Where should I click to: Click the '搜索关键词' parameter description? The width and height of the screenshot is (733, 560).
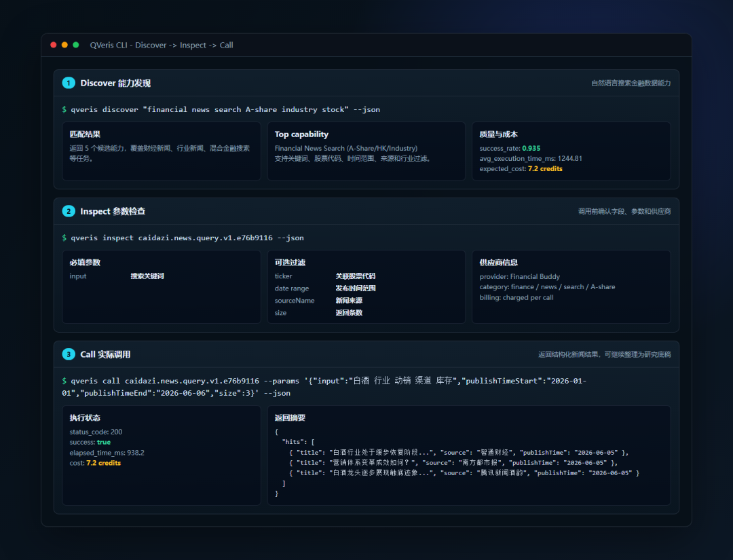point(147,276)
